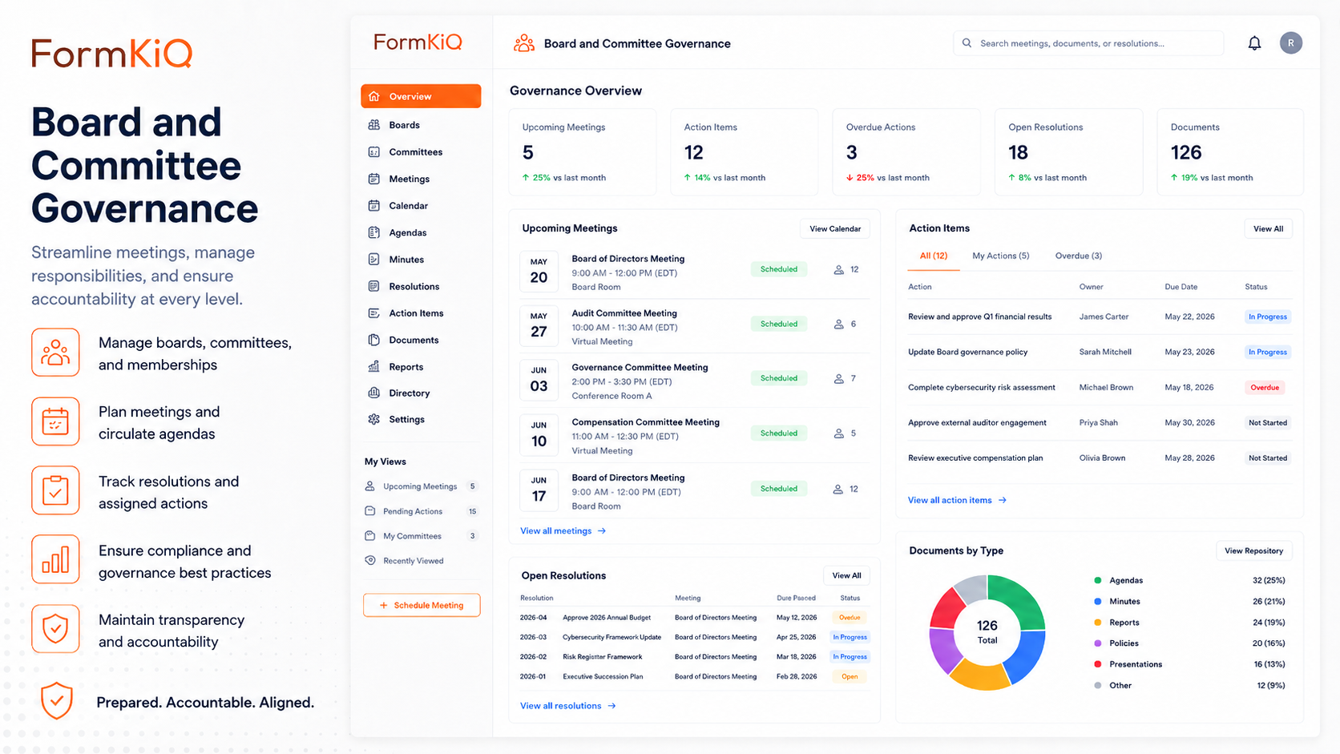Click the Pending Actions view icon
This screenshot has height=754, width=1340.
coord(369,511)
